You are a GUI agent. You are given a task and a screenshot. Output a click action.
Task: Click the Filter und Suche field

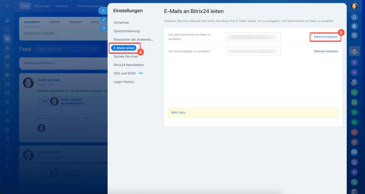[67, 49]
